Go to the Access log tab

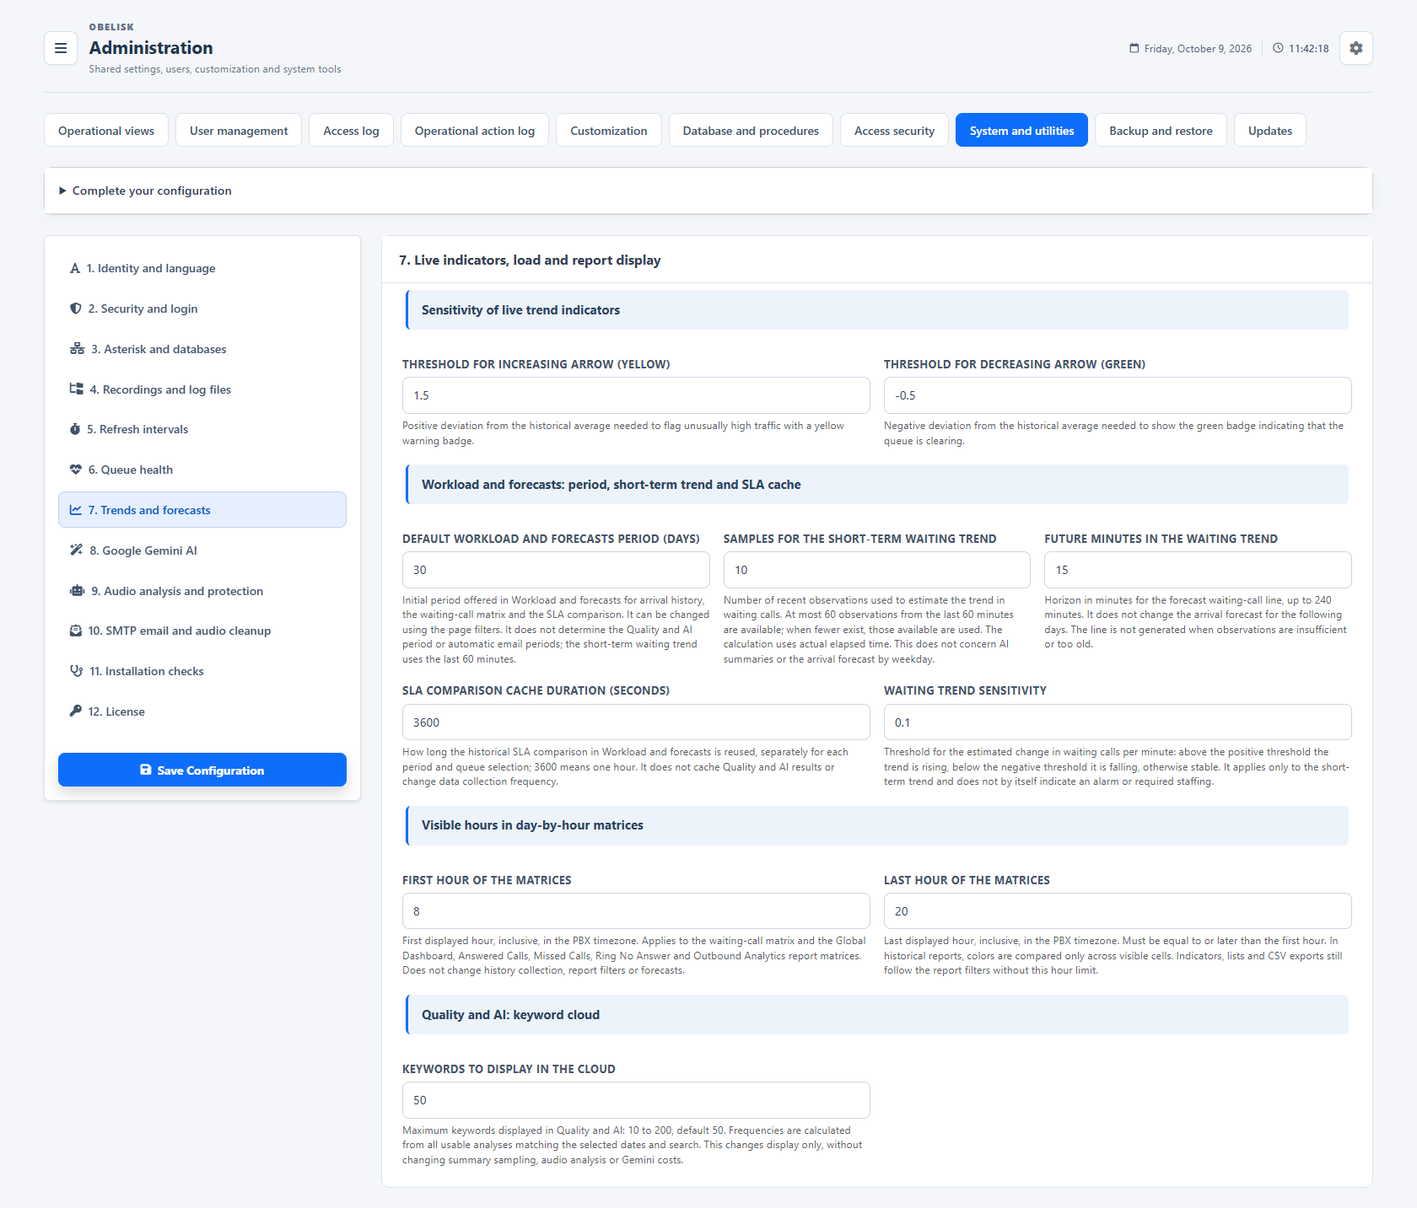click(351, 131)
